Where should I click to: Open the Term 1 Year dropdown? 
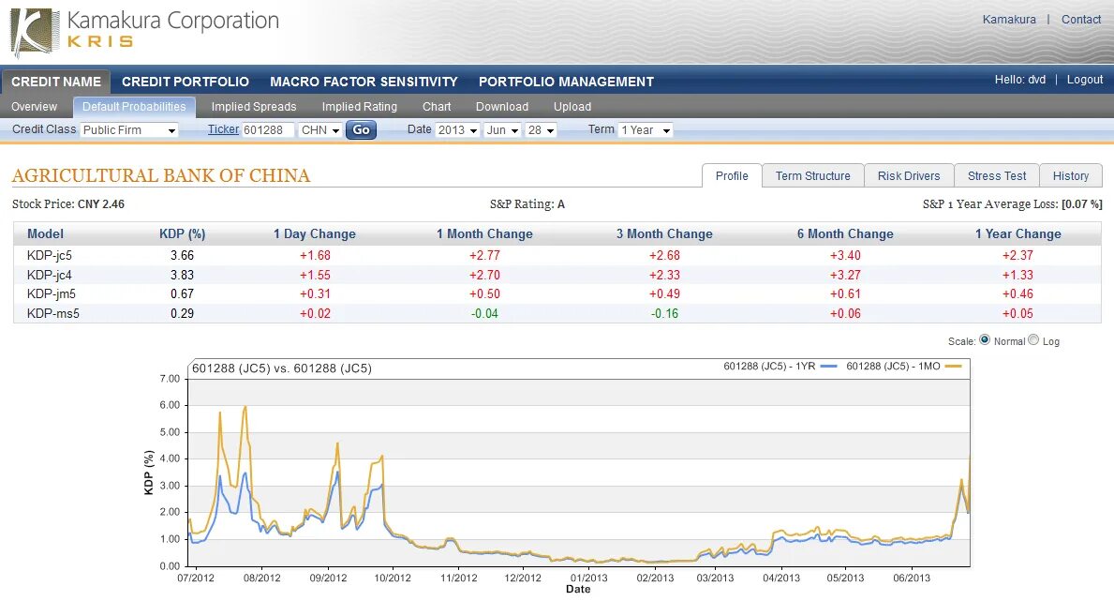(x=646, y=130)
